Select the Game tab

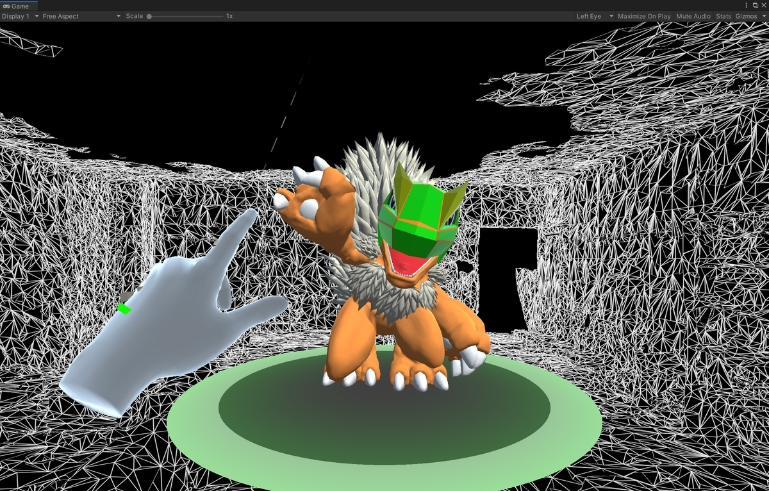pyautogui.click(x=19, y=5)
